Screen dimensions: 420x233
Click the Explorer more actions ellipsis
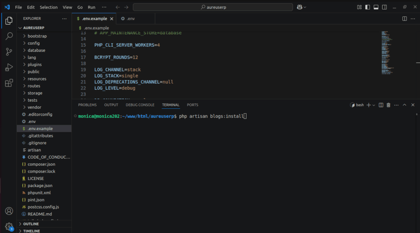[64, 18]
